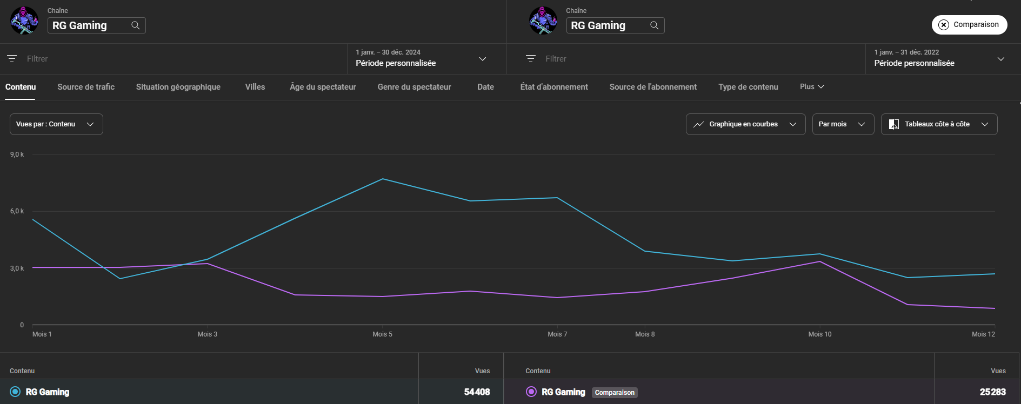Click the line chart icon

[x=698, y=124]
